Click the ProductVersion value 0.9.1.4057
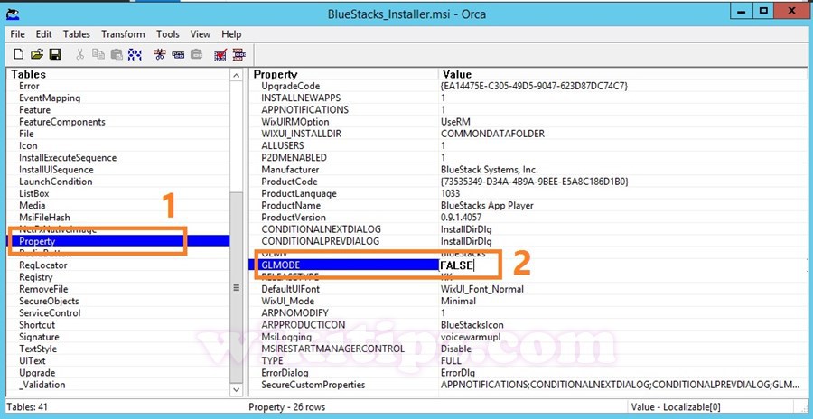 click(x=461, y=218)
